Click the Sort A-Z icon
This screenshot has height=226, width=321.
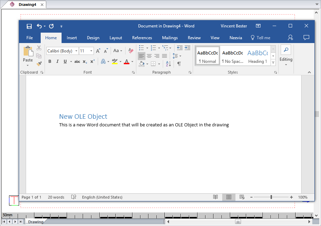(x=168, y=64)
